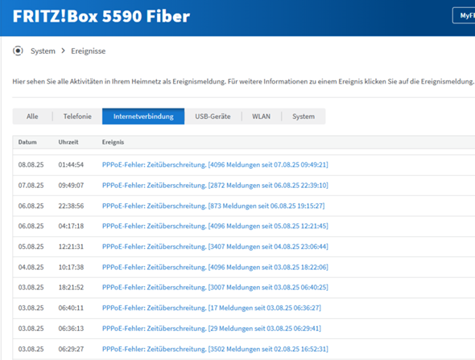Click the Uhrzeit column header
Screen dimensions: 475x360
point(68,142)
